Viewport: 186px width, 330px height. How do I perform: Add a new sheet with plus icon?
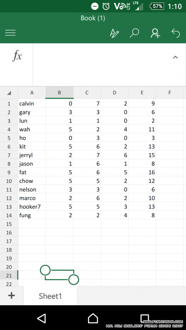(x=12, y=296)
